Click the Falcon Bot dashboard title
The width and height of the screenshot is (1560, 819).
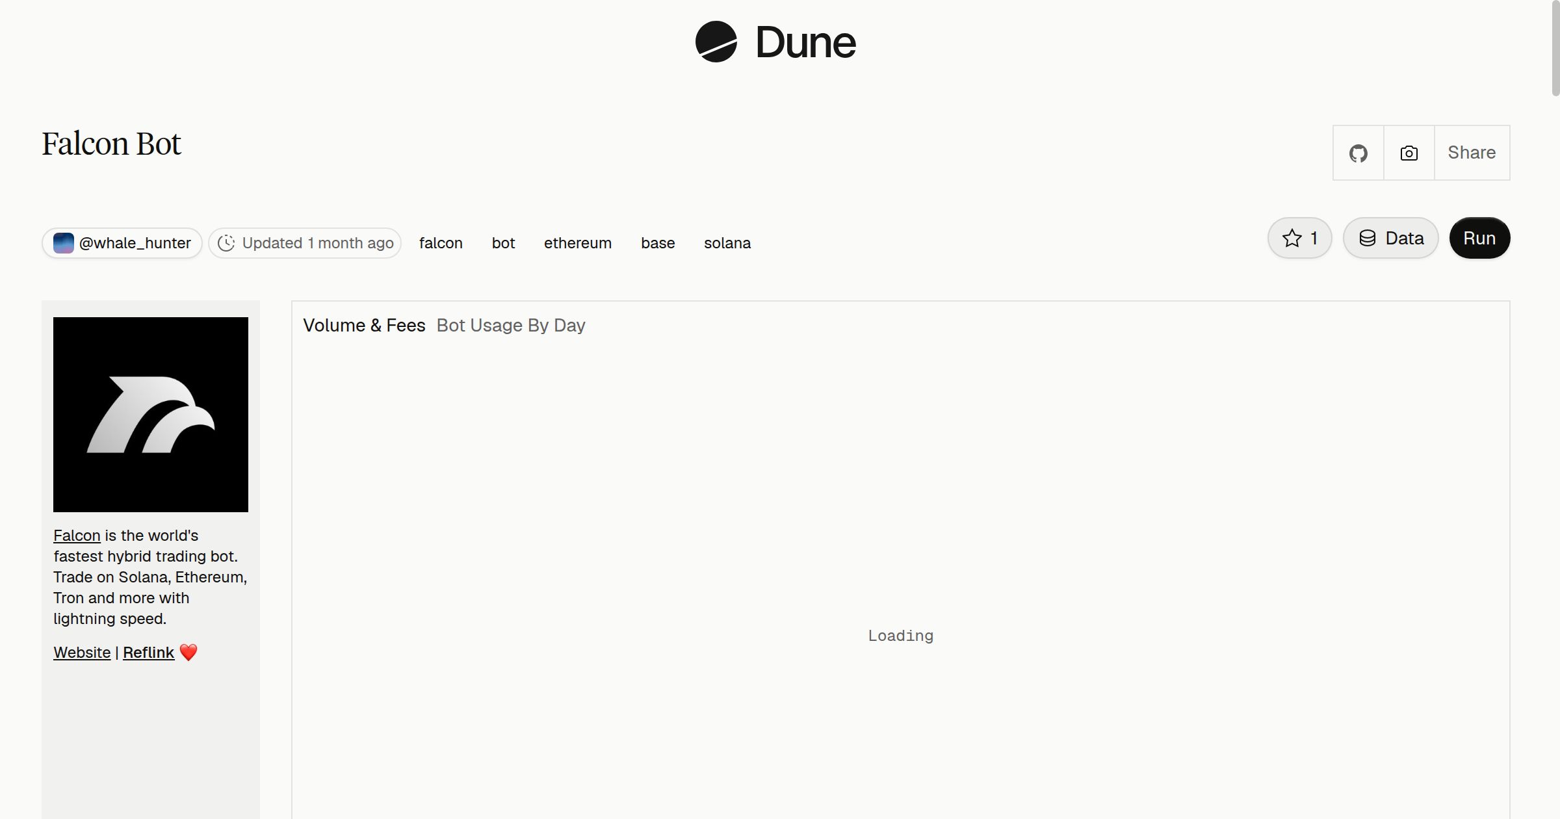tap(111, 144)
